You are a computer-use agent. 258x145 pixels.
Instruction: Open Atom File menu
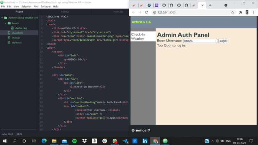pyautogui.click(x=3, y=7)
